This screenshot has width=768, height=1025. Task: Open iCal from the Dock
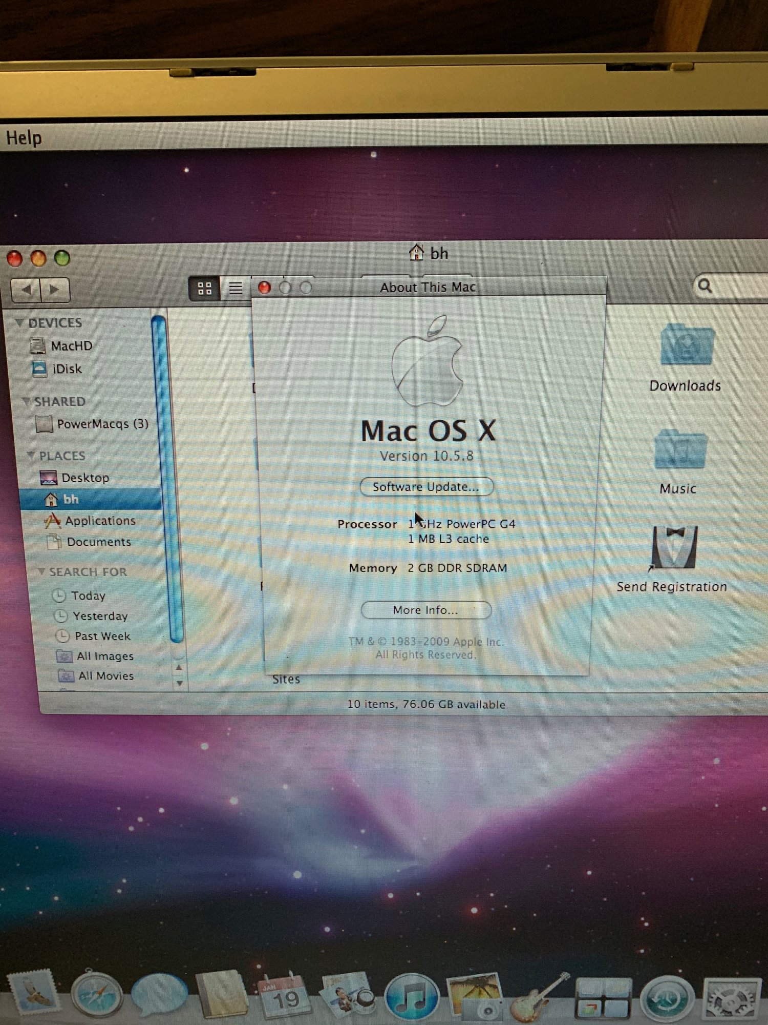coord(284,995)
